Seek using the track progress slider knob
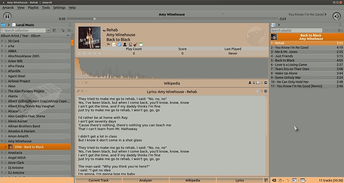344x183 pixels. tap(94, 19)
